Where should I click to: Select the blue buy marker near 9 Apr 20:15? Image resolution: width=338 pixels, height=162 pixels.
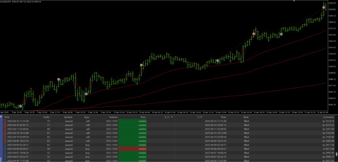tap(86, 94)
